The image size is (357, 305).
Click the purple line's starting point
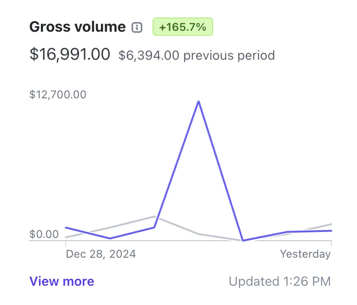[x=66, y=227]
